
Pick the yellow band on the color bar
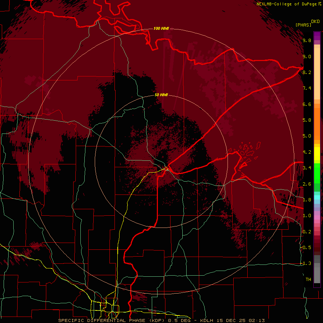coord(317,154)
